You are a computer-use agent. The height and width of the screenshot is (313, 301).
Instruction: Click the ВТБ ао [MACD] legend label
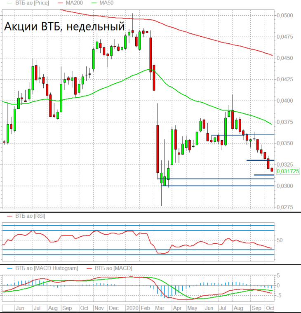113,268
